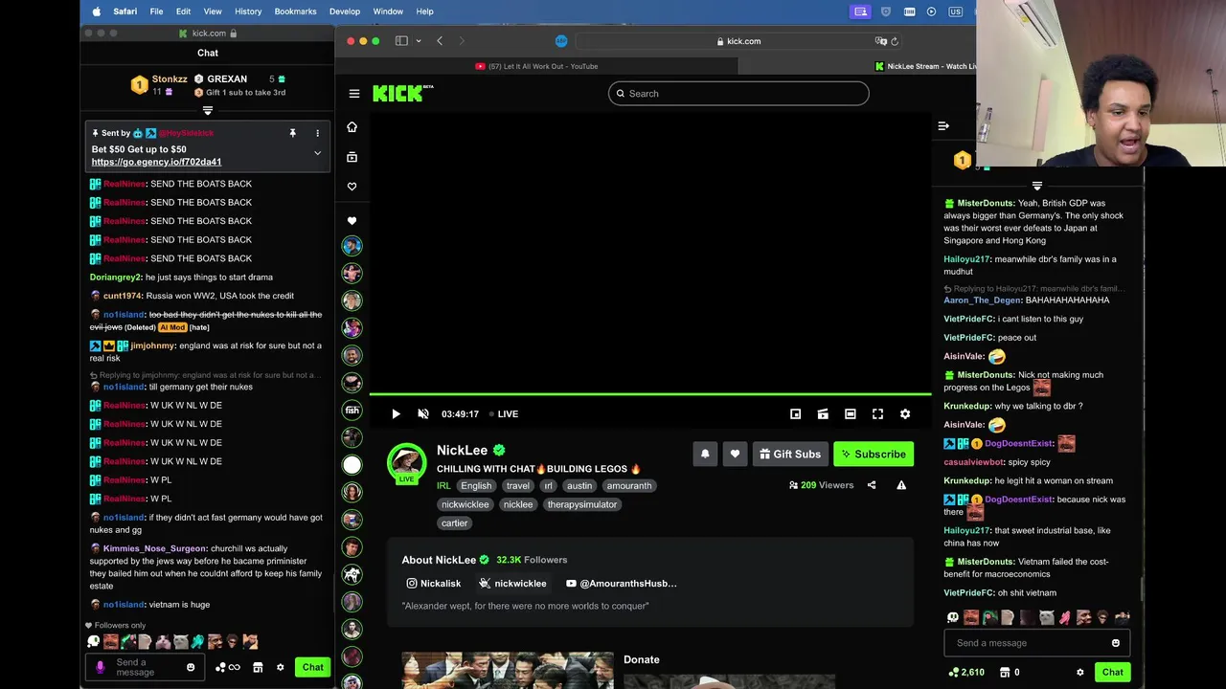Click the video progress bar
The width and height of the screenshot is (1226, 689).
(650, 394)
